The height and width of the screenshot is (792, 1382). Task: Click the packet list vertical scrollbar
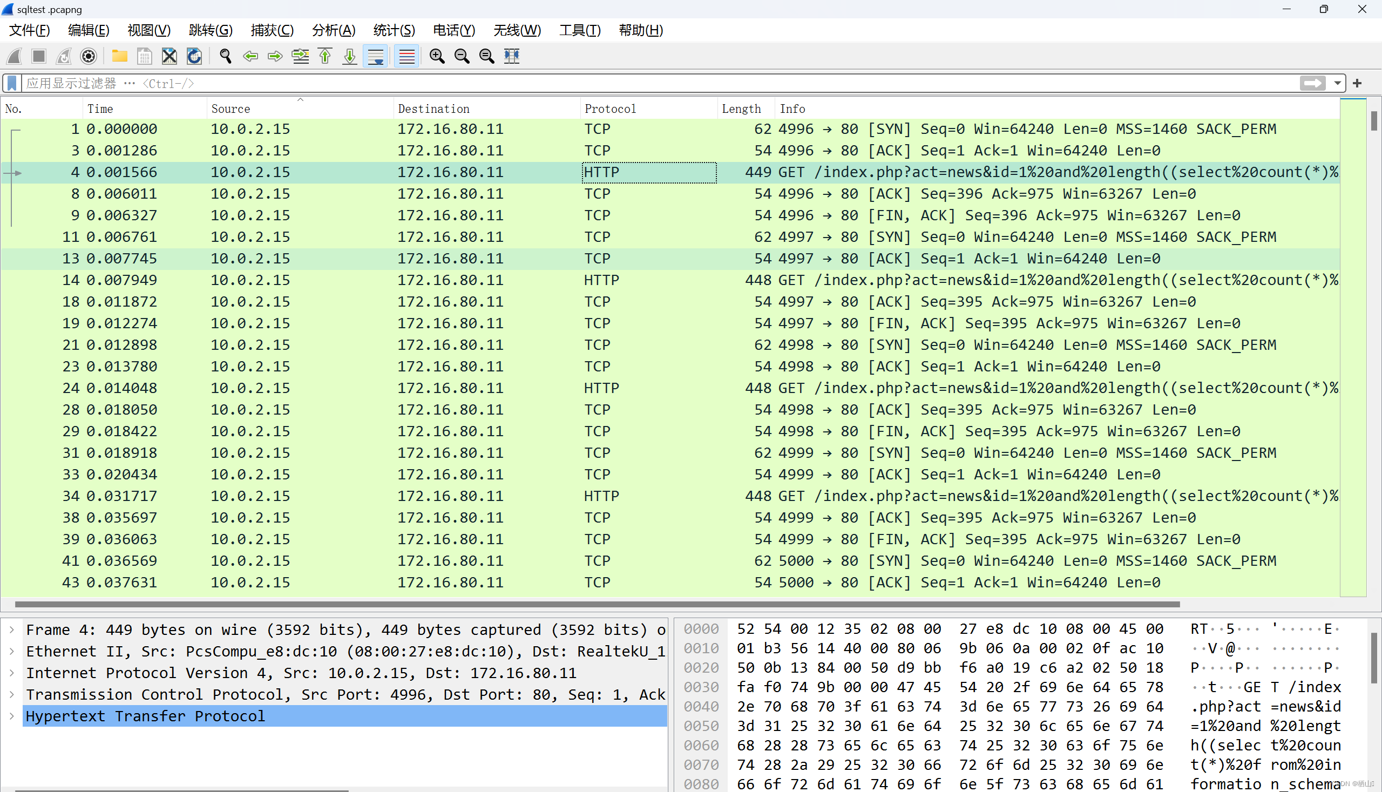pos(1374,121)
